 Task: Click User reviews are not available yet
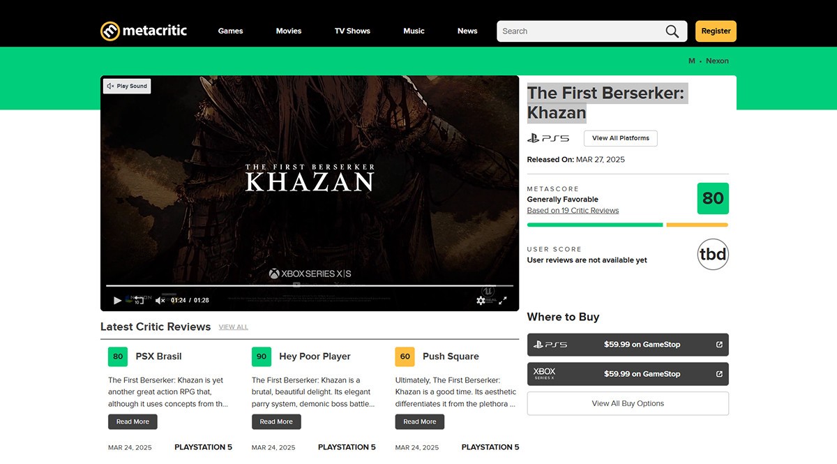click(587, 260)
